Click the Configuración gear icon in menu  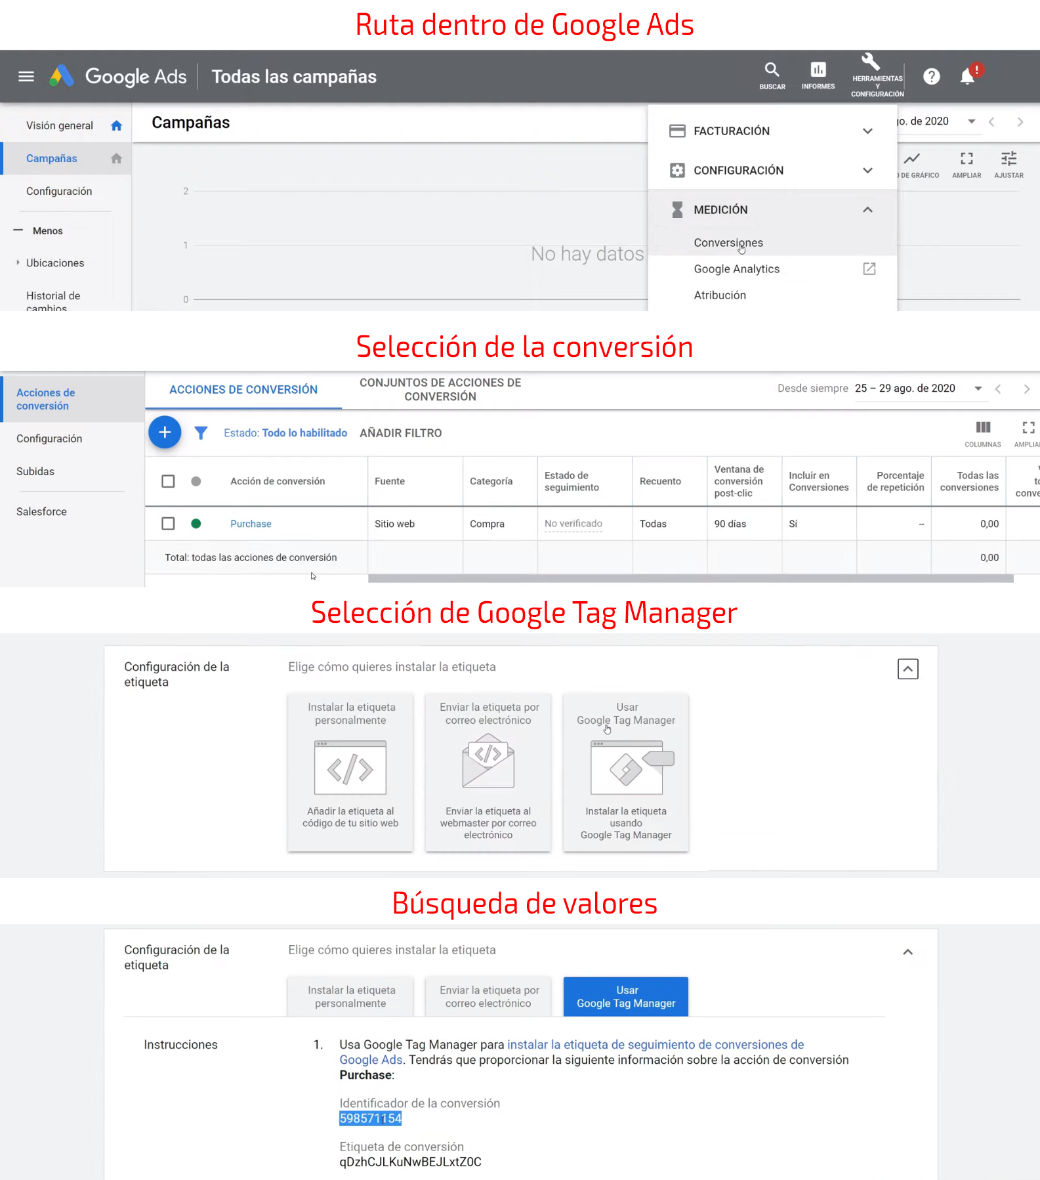point(677,170)
